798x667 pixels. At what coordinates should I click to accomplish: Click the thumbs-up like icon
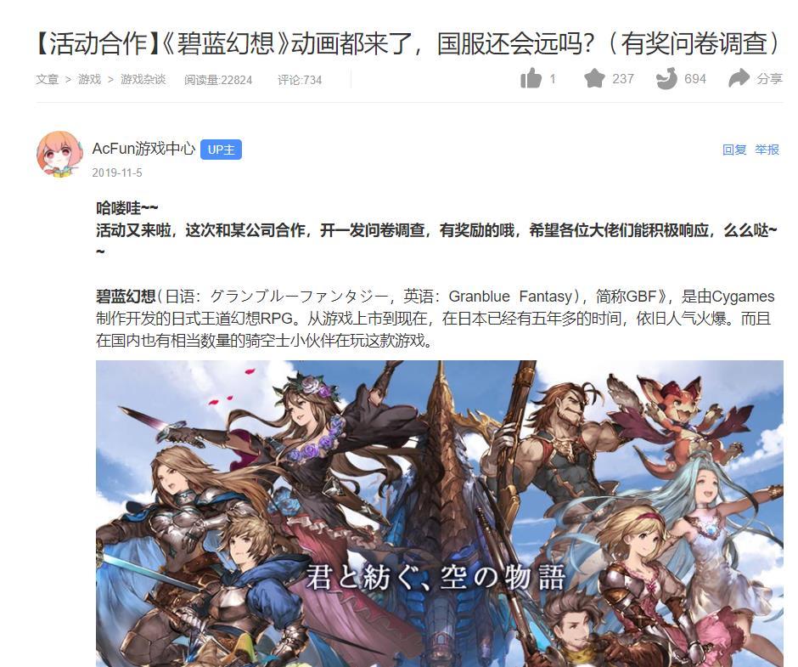531,78
